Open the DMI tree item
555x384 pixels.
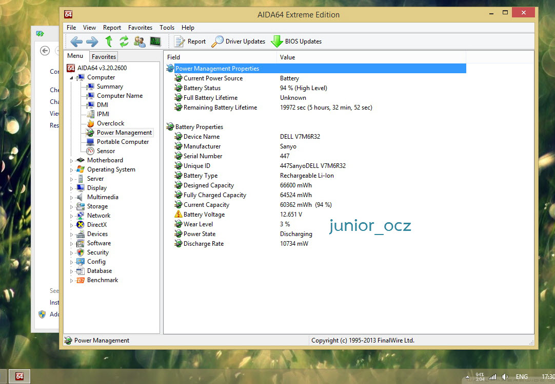[102, 105]
